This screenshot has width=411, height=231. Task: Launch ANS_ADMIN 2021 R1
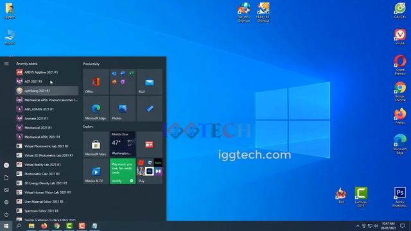(x=47, y=109)
